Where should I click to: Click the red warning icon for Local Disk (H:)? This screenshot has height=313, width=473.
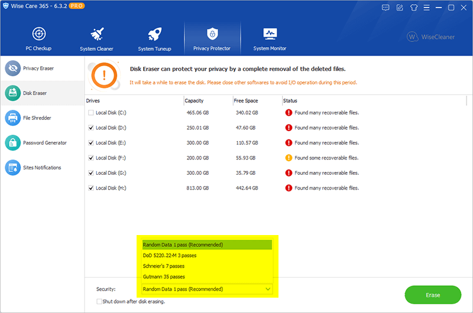point(289,188)
